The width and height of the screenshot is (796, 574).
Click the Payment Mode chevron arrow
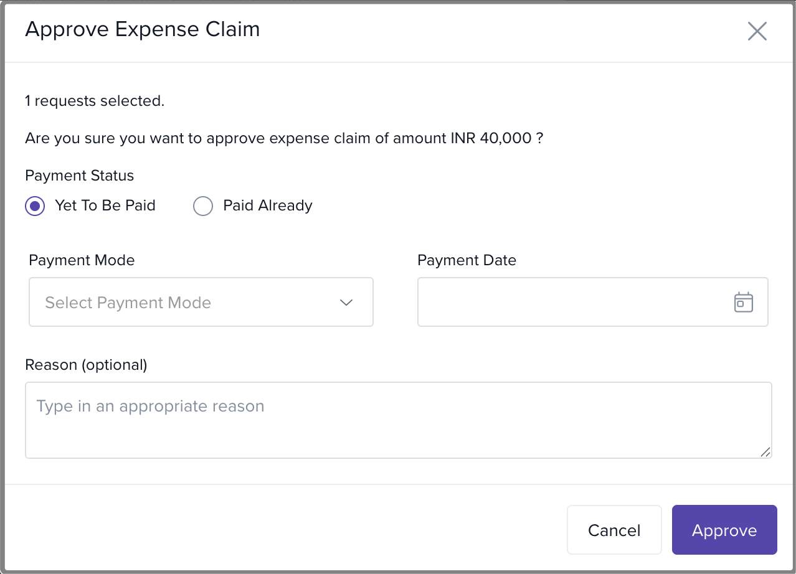coord(346,303)
